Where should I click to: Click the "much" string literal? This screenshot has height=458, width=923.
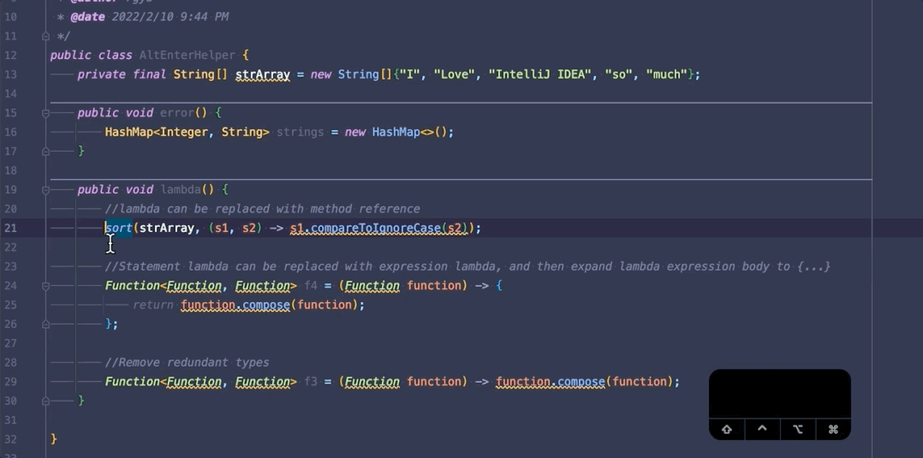click(x=667, y=74)
